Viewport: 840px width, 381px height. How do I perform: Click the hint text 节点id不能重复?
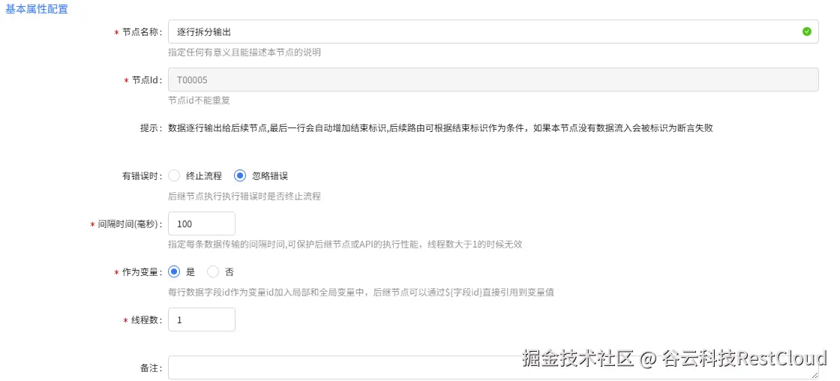coord(199,100)
